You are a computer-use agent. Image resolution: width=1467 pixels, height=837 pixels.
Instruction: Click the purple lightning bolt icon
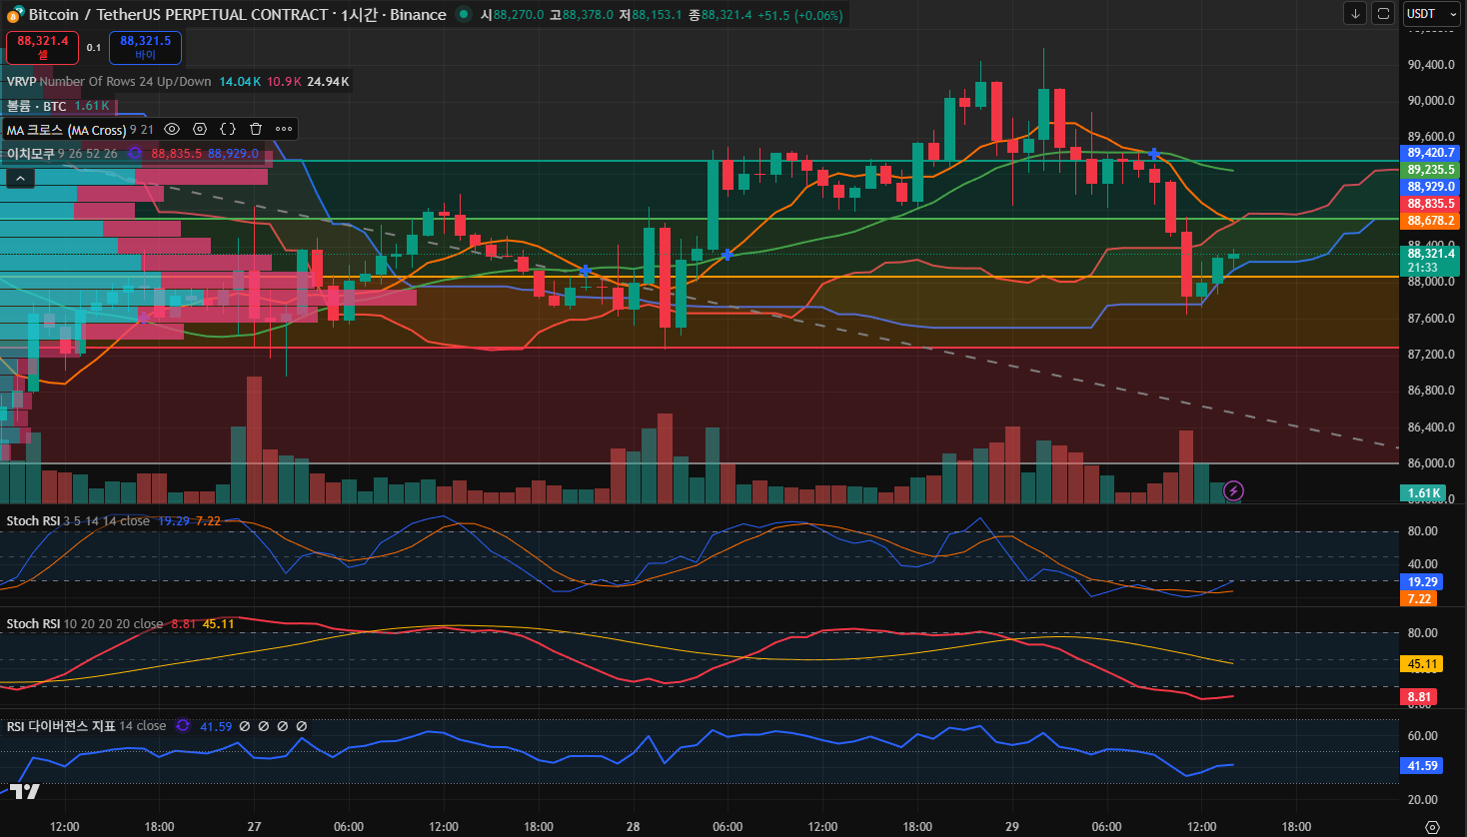pyautogui.click(x=1234, y=490)
